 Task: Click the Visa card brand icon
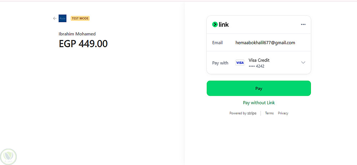pos(240,63)
